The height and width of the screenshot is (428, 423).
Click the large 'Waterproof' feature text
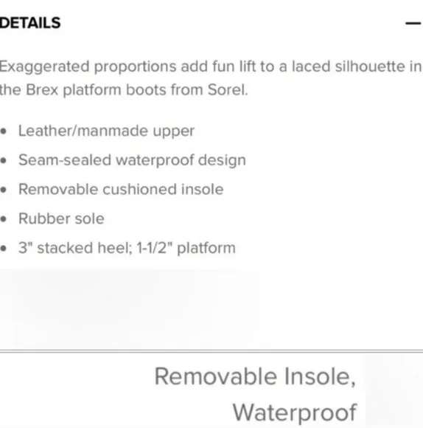295,413
